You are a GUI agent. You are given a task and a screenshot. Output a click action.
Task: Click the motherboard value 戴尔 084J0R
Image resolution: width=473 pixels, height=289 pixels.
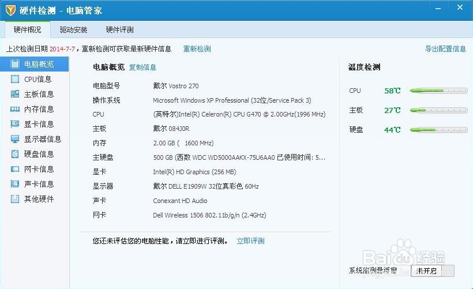coord(171,129)
